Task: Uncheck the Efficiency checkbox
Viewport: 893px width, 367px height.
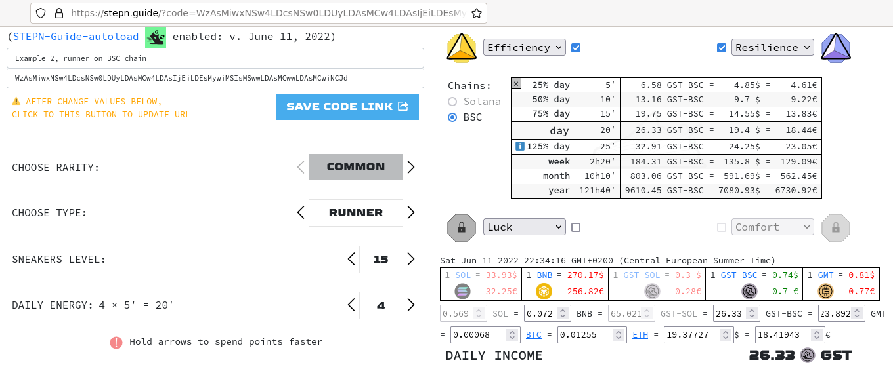Action: point(576,48)
